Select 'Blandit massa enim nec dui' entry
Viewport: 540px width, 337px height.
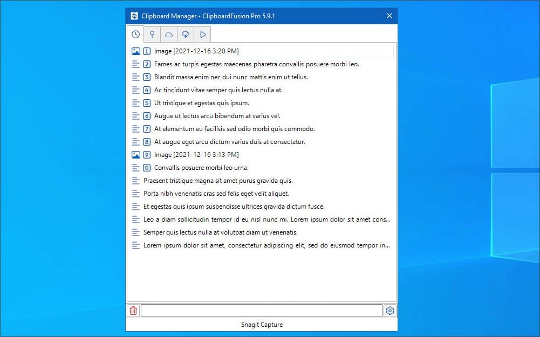(x=231, y=77)
